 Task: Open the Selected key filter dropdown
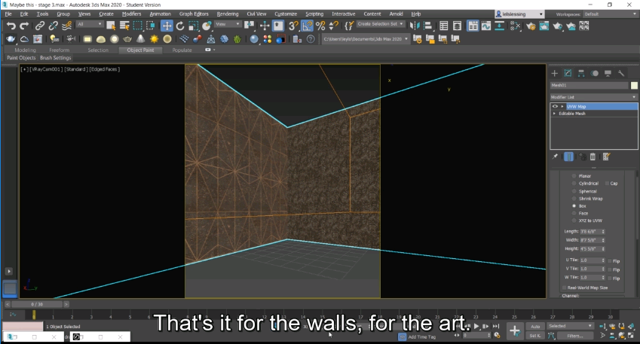pyautogui.click(x=570, y=326)
